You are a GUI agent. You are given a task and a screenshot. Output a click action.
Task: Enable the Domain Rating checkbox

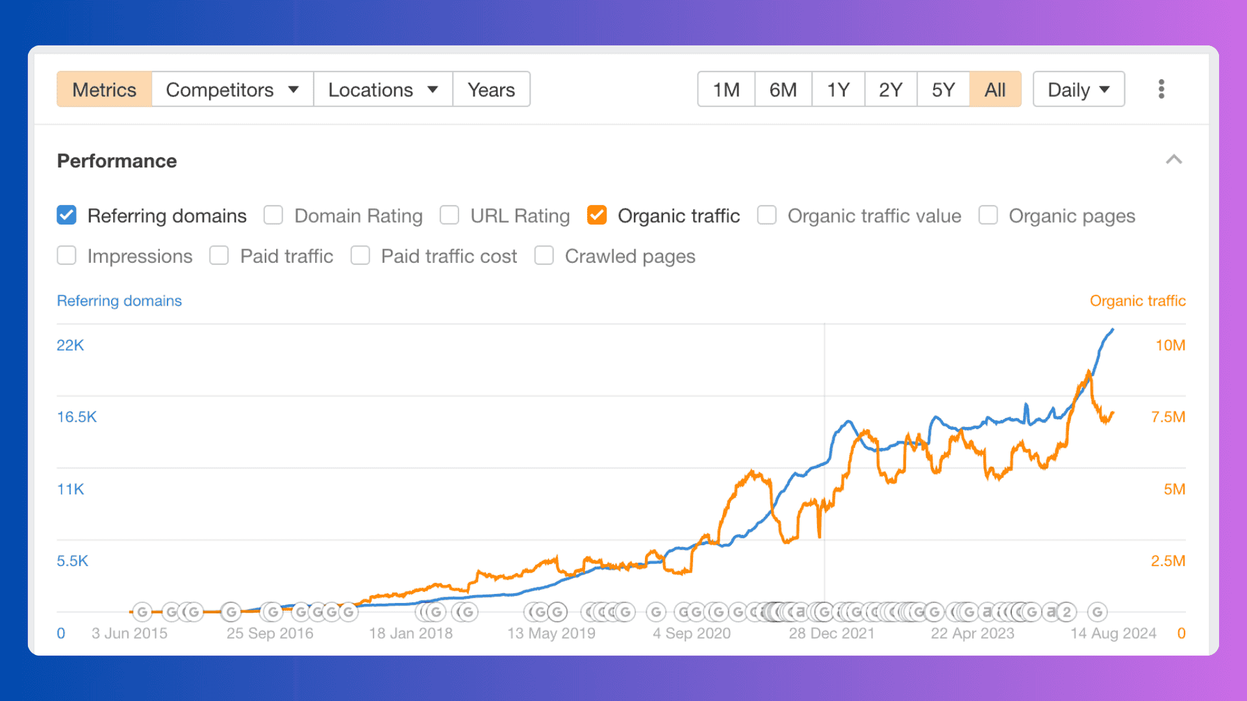click(x=273, y=215)
